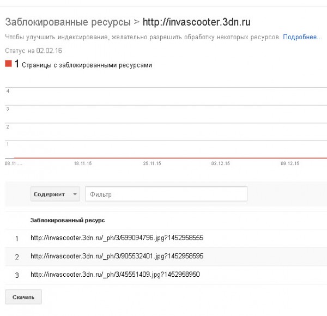Click the chart point at 25.11.15

[x=152, y=158]
